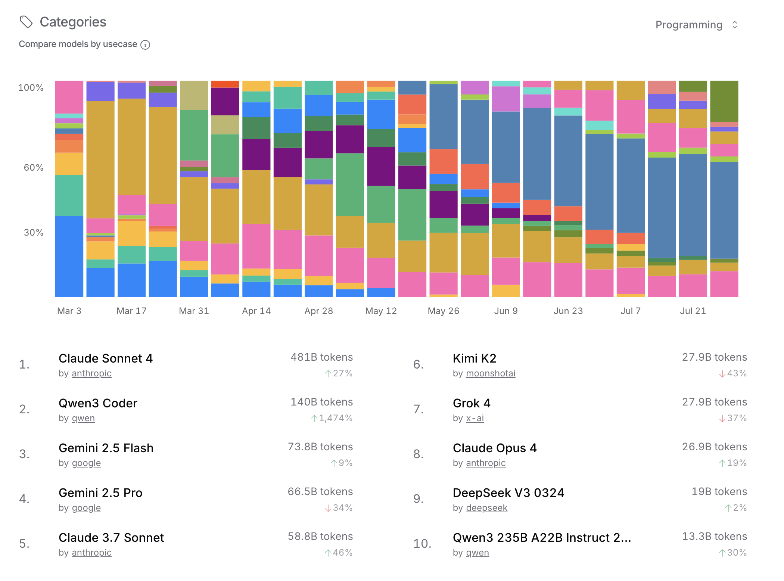Click the '140B tokens' value
Screen dimensions: 784x581
tap(321, 402)
